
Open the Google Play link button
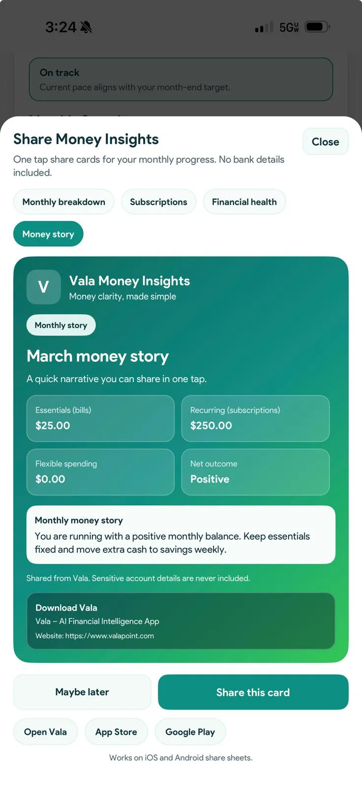click(x=190, y=732)
